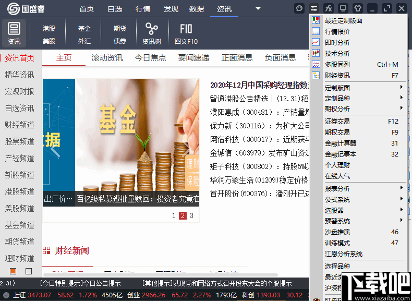Open the 资讯树 tree icon
This screenshot has height=301, width=412.
152,33
